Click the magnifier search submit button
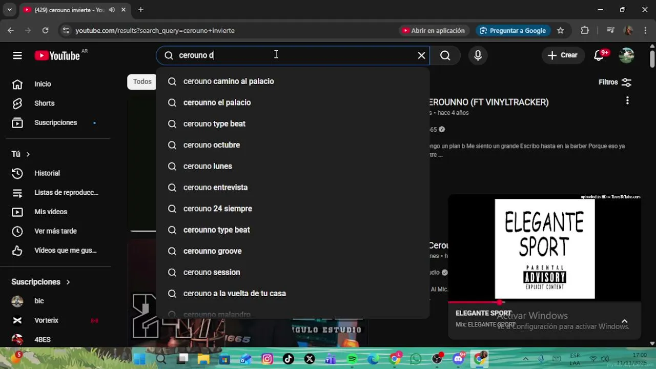656x369 pixels. (x=445, y=55)
